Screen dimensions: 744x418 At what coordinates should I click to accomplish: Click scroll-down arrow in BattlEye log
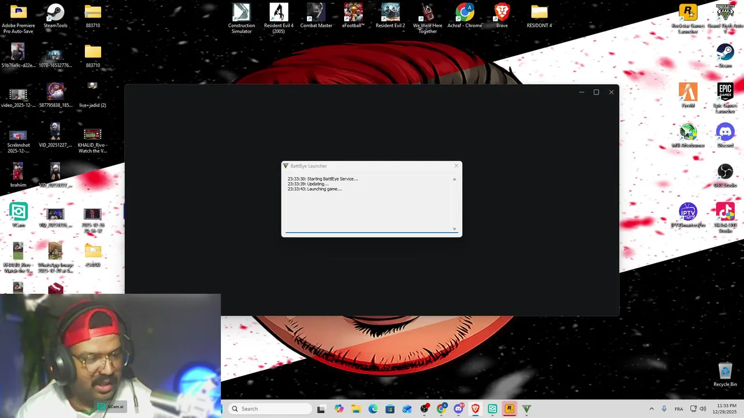(x=455, y=229)
